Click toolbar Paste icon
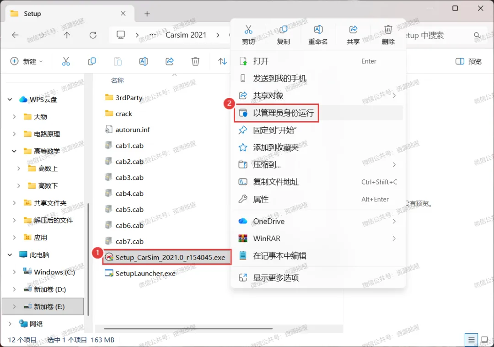 click(x=118, y=61)
